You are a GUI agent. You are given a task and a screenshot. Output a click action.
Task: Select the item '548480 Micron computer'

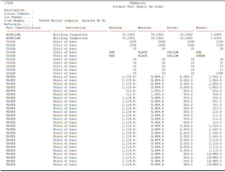[59, 21]
